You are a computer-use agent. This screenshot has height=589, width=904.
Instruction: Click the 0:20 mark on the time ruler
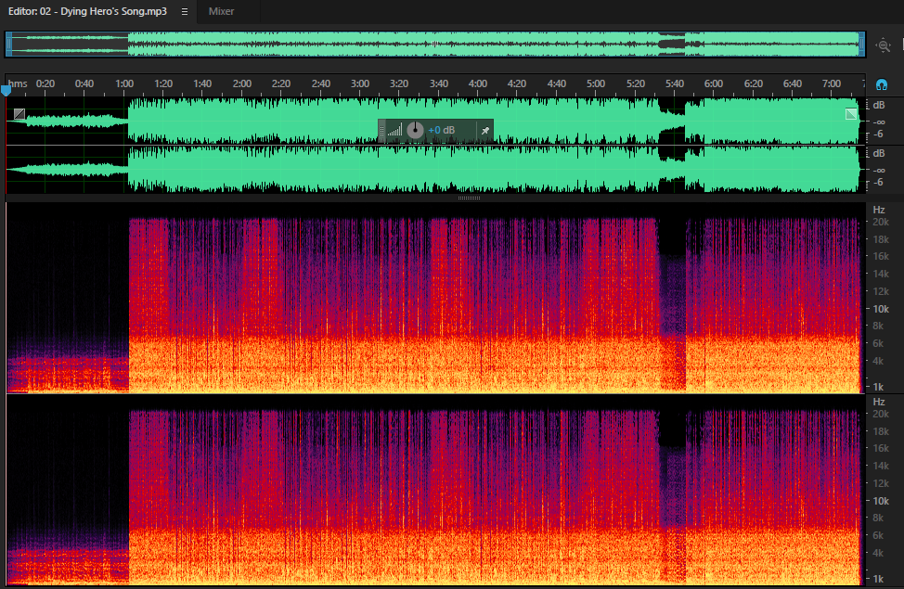coord(45,83)
